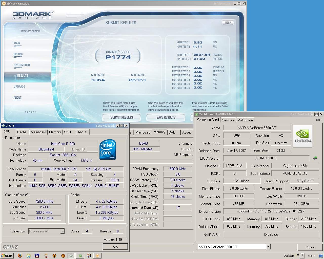Open the About tab in front CPU-Z window
Viewport: 324px width, 259px height.
click(82, 132)
